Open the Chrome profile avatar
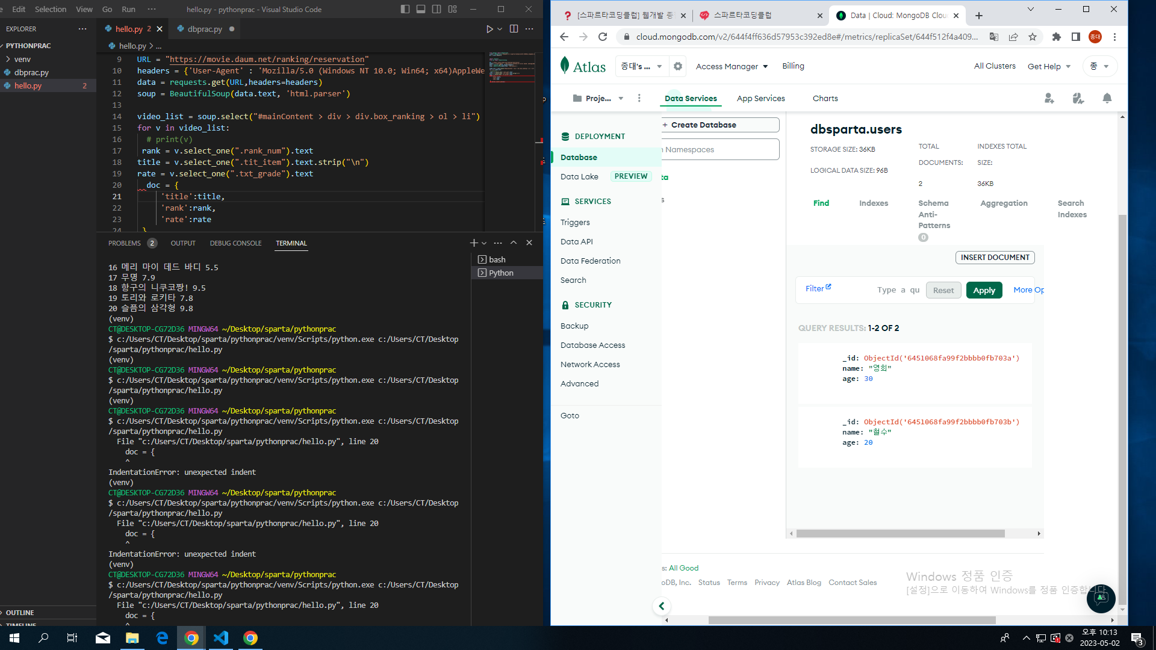This screenshot has width=1156, height=650. point(1095,37)
